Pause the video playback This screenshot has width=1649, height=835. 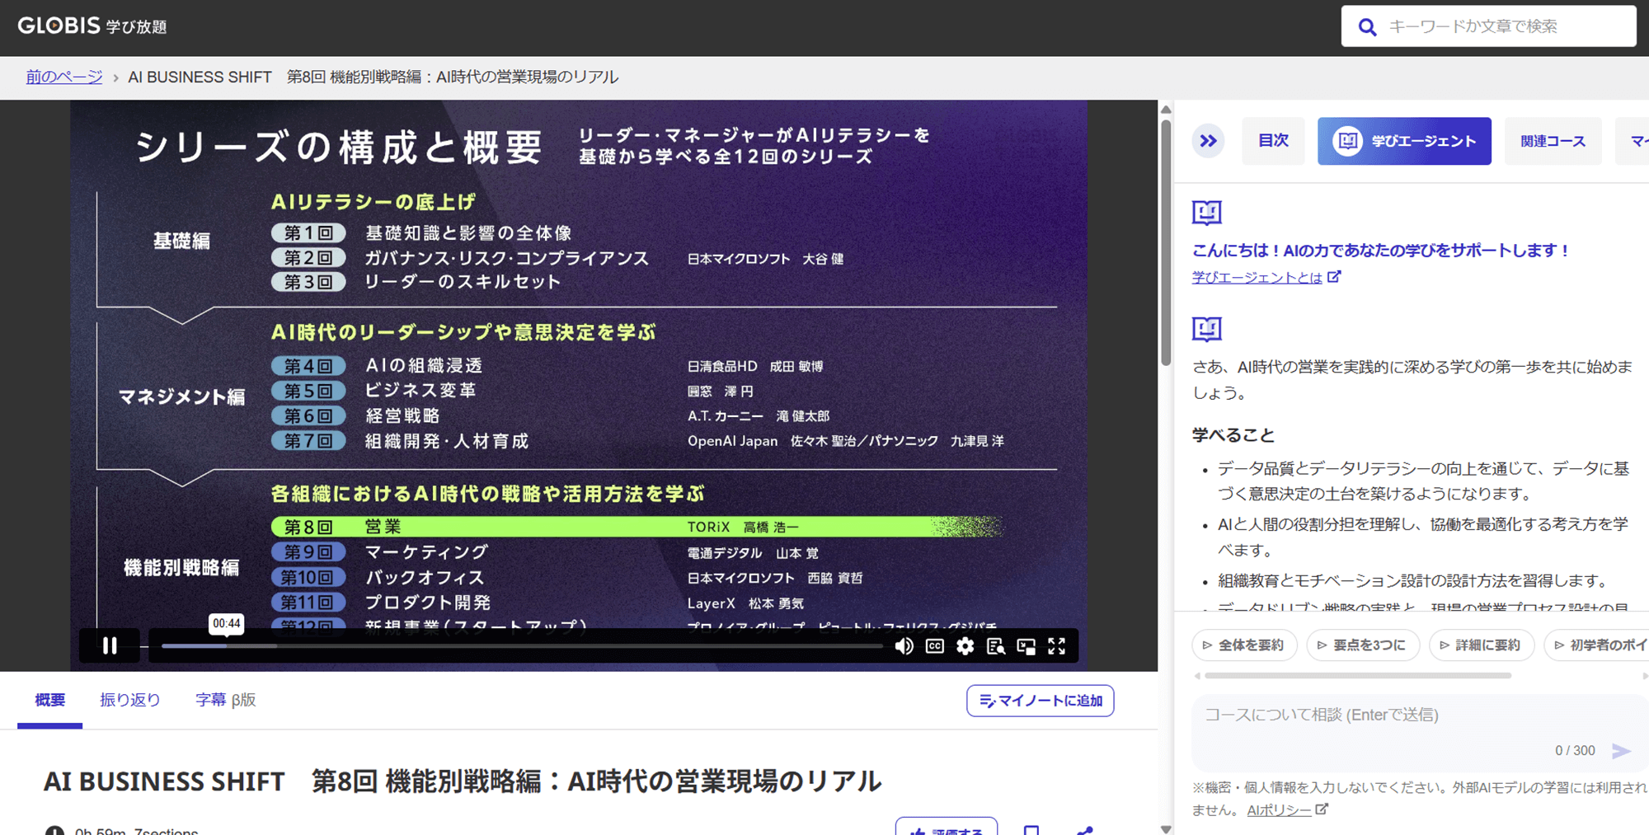point(110,645)
